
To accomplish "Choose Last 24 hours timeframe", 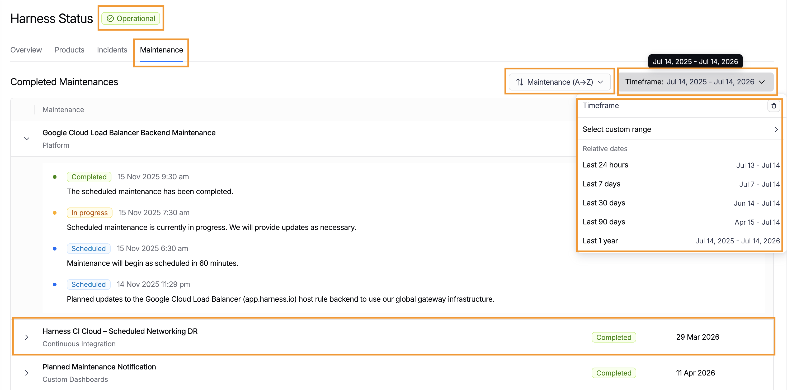I will (681, 165).
